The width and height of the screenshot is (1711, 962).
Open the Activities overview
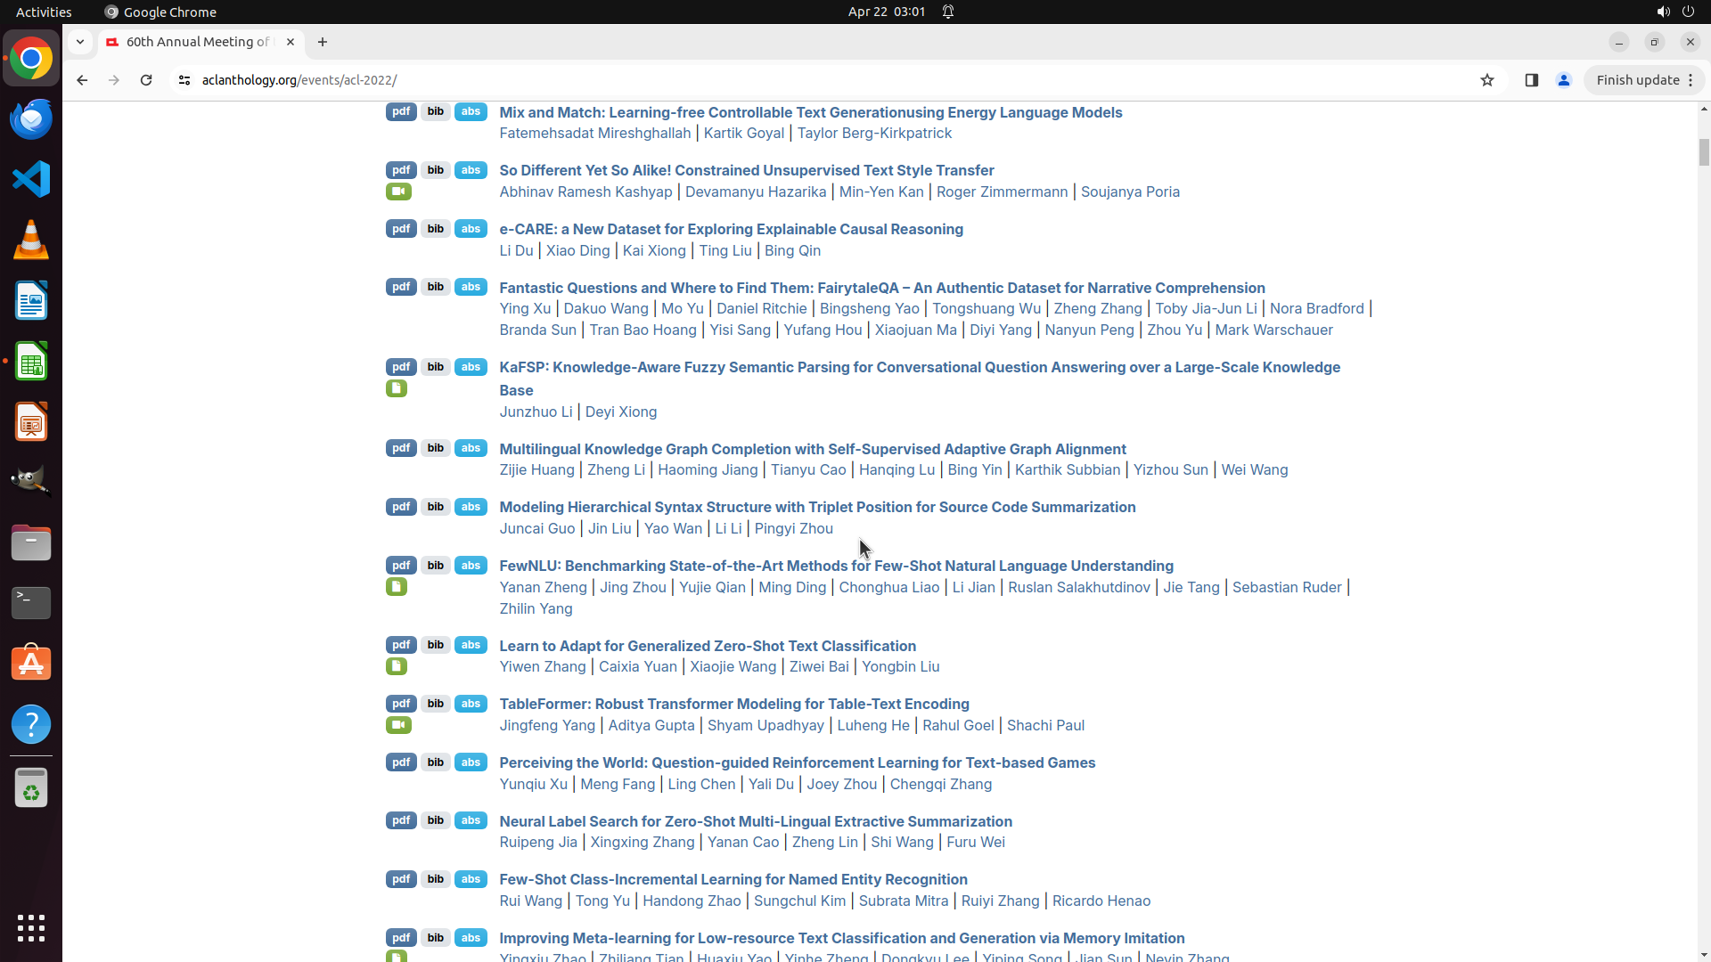[44, 12]
